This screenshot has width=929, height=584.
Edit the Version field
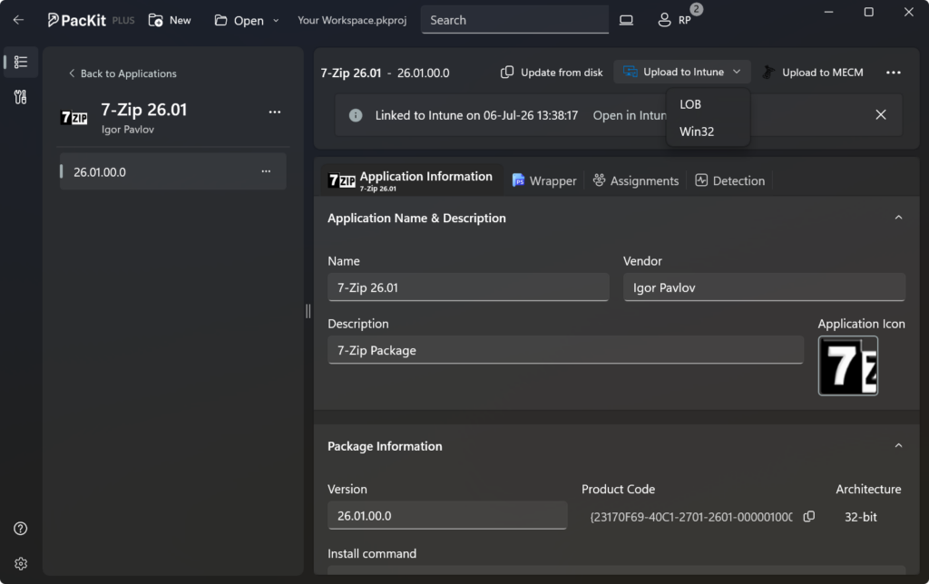pos(447,515)
